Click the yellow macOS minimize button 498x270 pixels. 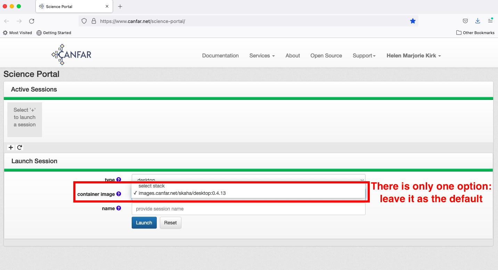pyautogui.click(x=12, y=6)
